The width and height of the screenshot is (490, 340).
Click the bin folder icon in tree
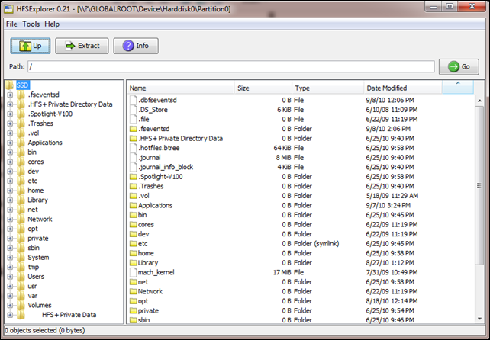click(21, 152)
